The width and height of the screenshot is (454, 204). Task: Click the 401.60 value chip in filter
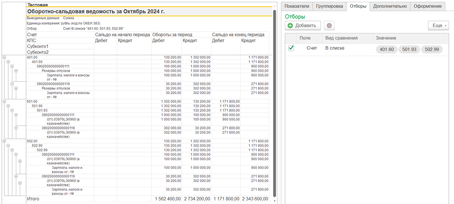(x=387, y=49)
